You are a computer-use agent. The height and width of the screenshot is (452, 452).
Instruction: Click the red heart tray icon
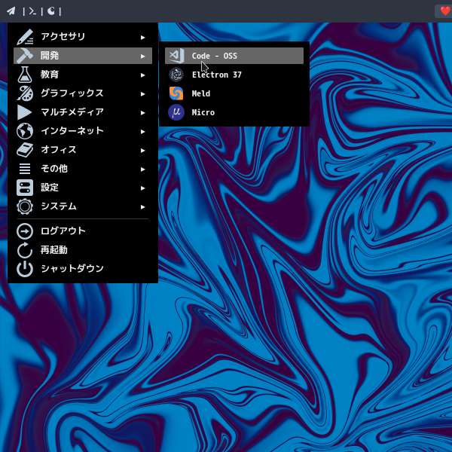pyautogui.click(x=444, y=11)
